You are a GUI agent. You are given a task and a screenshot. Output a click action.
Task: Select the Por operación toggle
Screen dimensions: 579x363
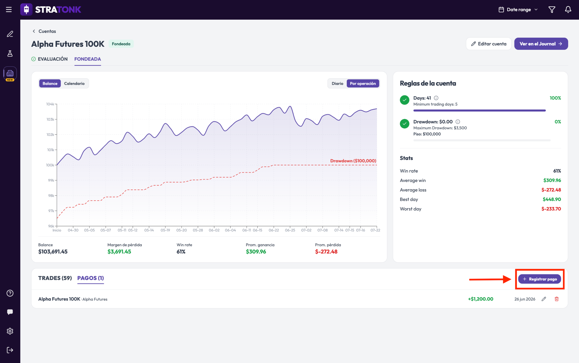click(x=363, y=84)
